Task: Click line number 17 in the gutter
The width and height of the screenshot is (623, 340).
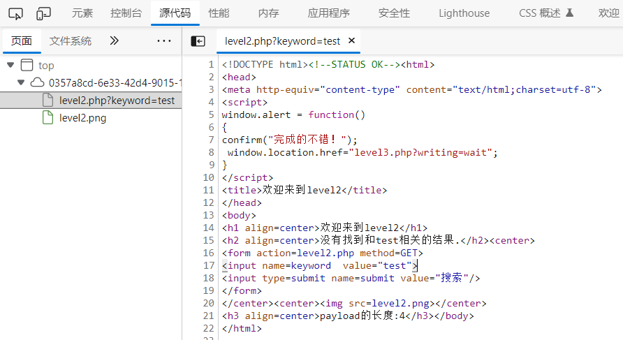Action: 209,265
